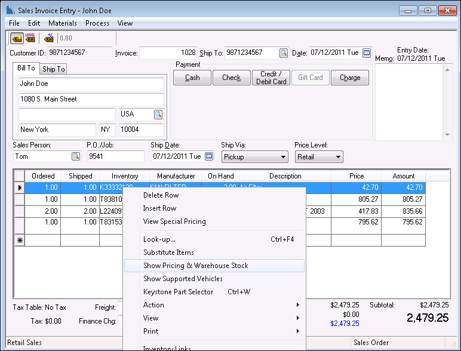Switch to the Ship To address tab
461x351 pixels.
[54, 69]
